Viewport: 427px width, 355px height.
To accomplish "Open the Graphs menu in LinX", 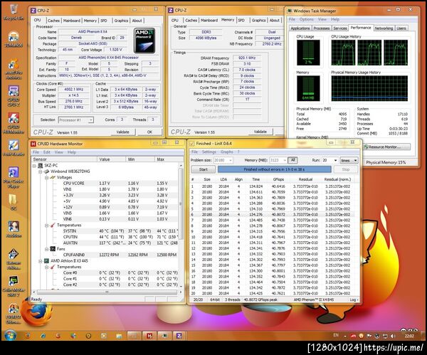I will [227, 152].
